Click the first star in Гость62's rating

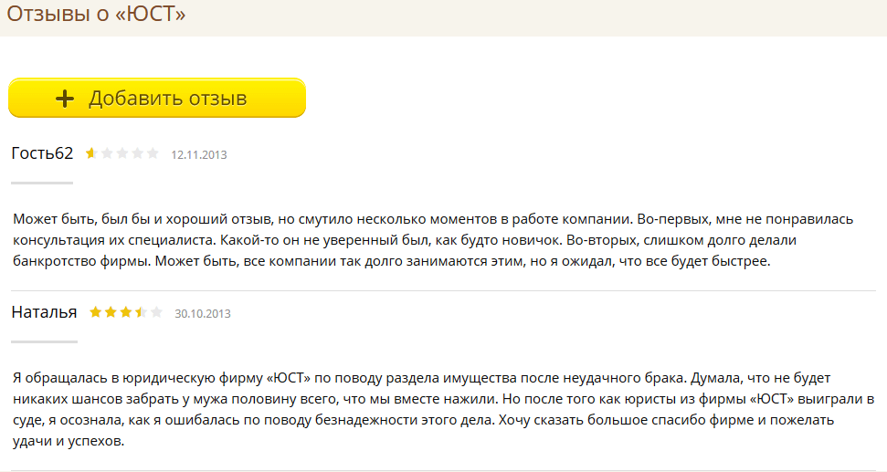pos(91,153)
